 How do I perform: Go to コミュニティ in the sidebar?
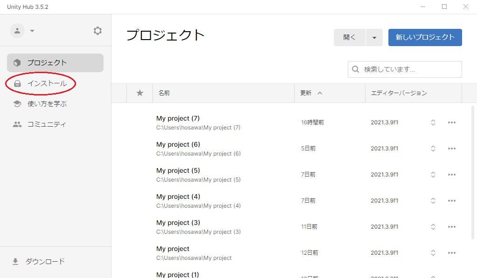(x=47, y=124)
